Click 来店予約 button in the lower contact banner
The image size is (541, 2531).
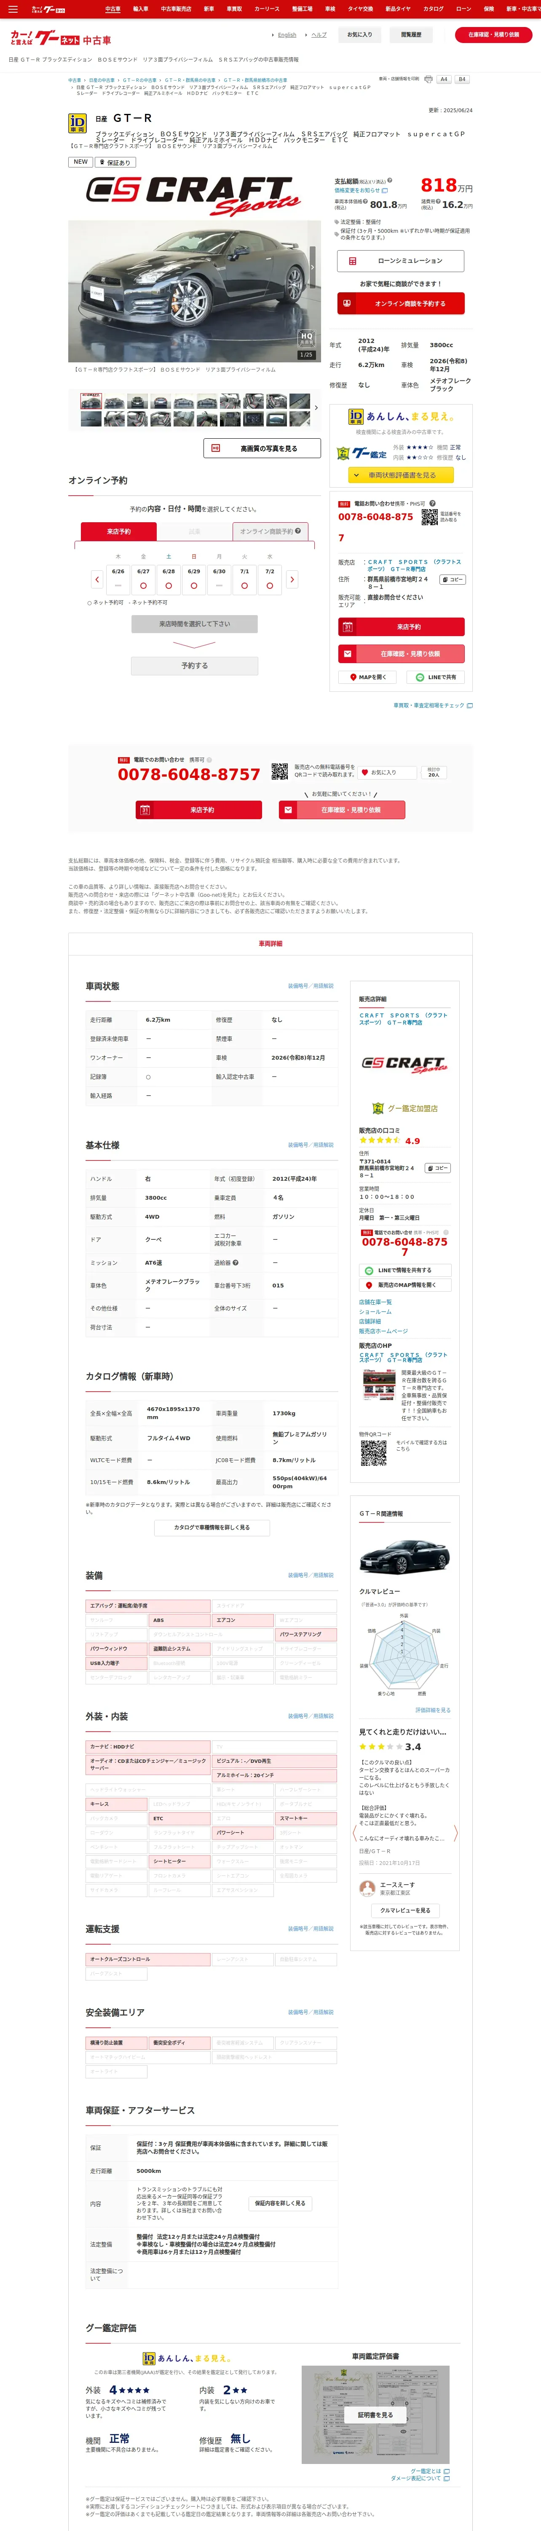point(198,809)
